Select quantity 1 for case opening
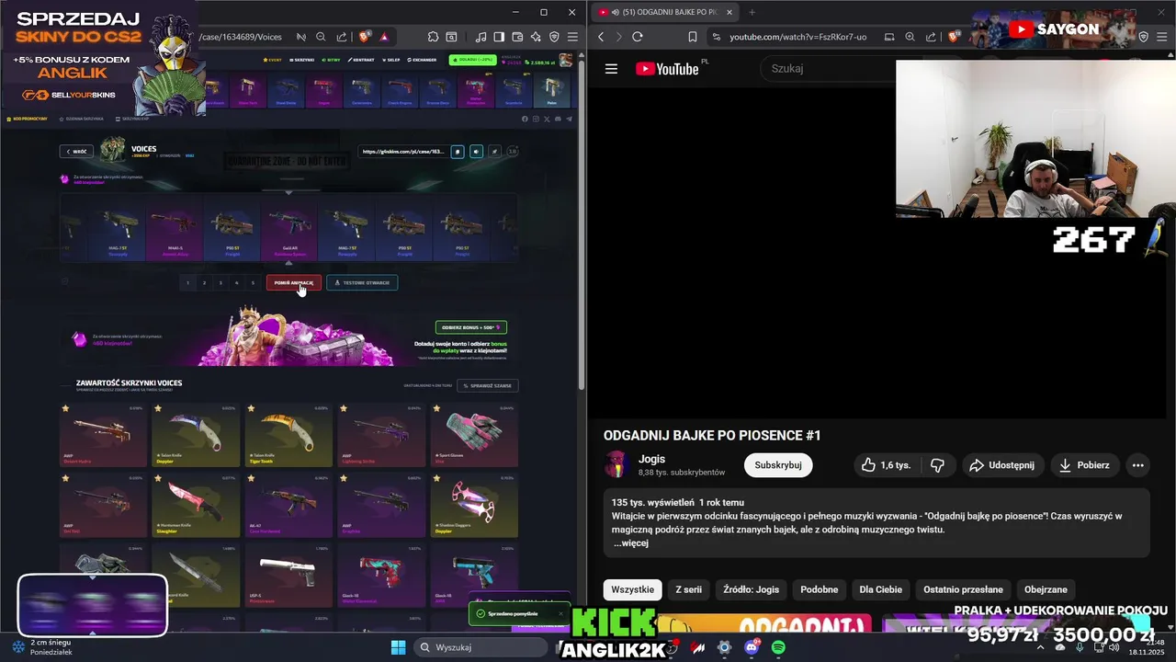The width and height of the screenshot is (1176, 662). tap(187, 282)
